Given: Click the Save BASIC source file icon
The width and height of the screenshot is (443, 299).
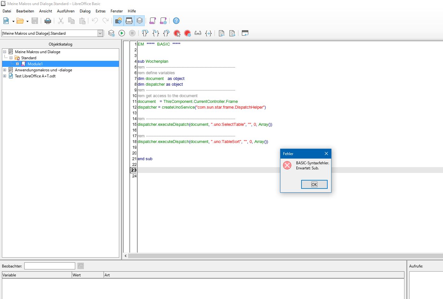Looking at the screenshot, I should [232, 33].
